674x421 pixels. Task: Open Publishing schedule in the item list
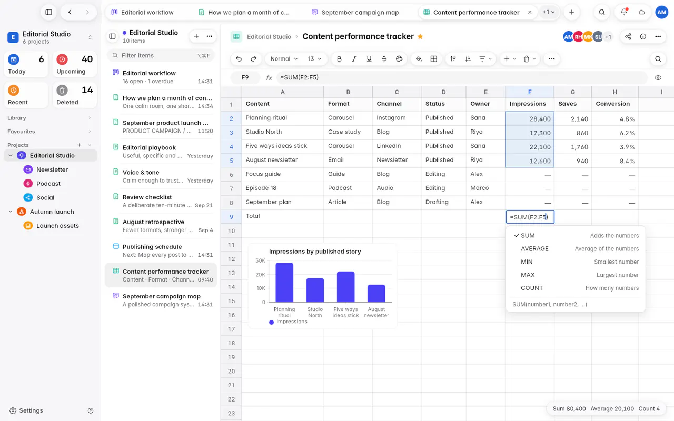[161, 250]
